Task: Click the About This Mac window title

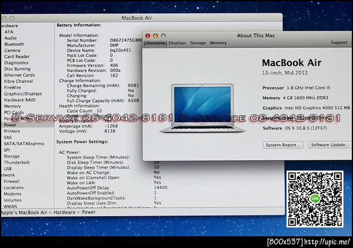Action: 256,35
